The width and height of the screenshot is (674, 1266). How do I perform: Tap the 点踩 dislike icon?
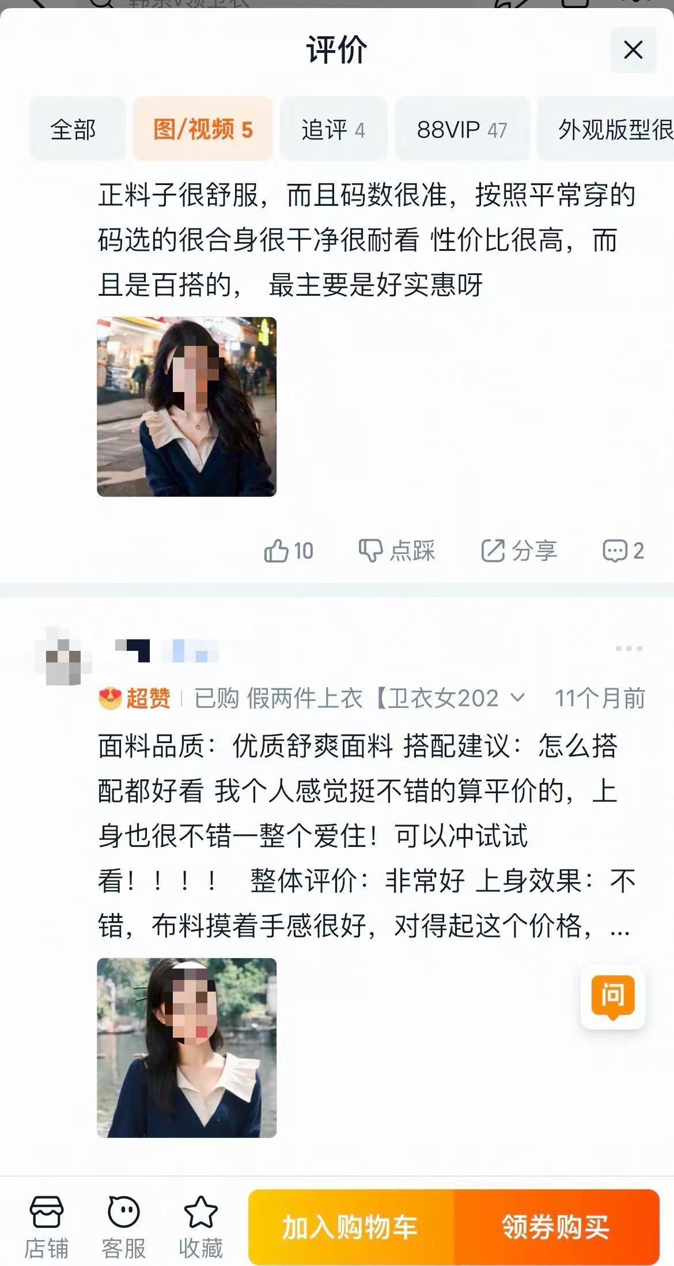pyautogui.click(x=370, y=551)
